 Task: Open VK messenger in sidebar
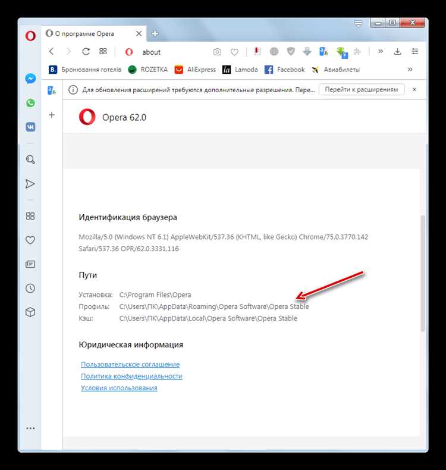(x=30, y=127)
